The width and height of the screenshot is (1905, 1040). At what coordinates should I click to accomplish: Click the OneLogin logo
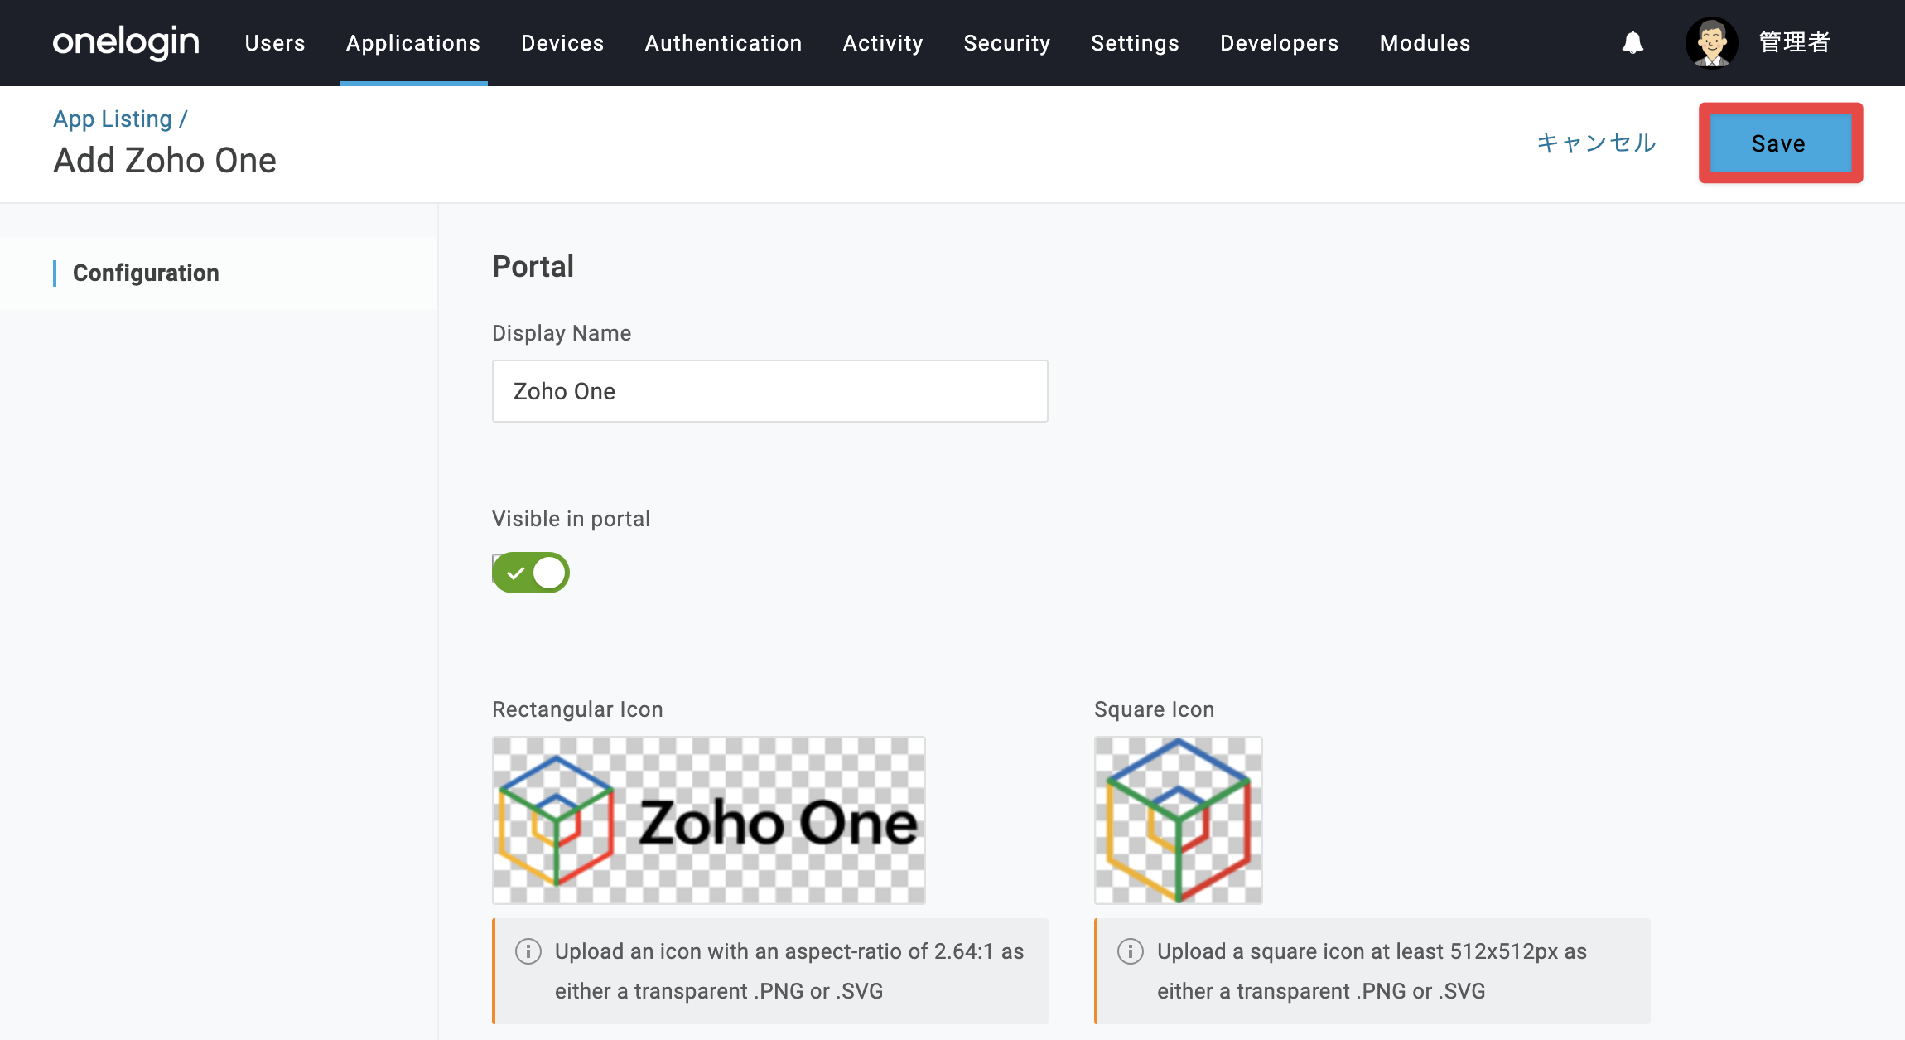pos(126,42)
